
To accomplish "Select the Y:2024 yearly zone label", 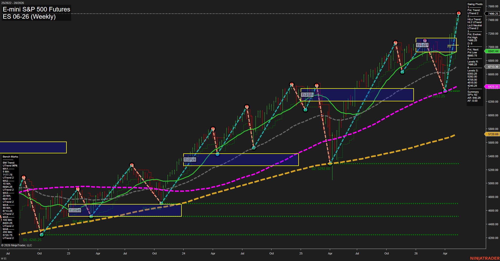I will pyautogui.click(x=190, y=159).
